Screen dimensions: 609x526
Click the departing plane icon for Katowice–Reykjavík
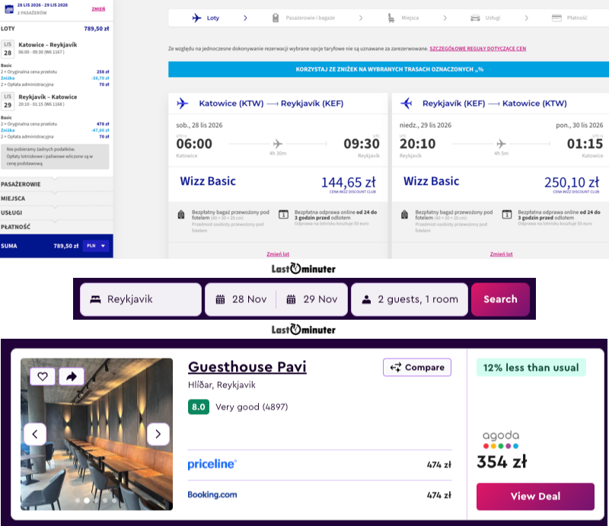(x=182, y=104)
